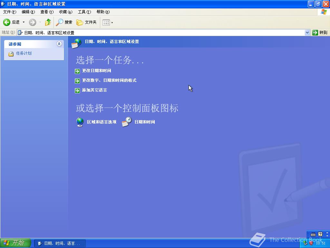Viewport: 330px width, 248px height.
Task: Open the 搜索 search pane
Action: click(x=64, y=22)
